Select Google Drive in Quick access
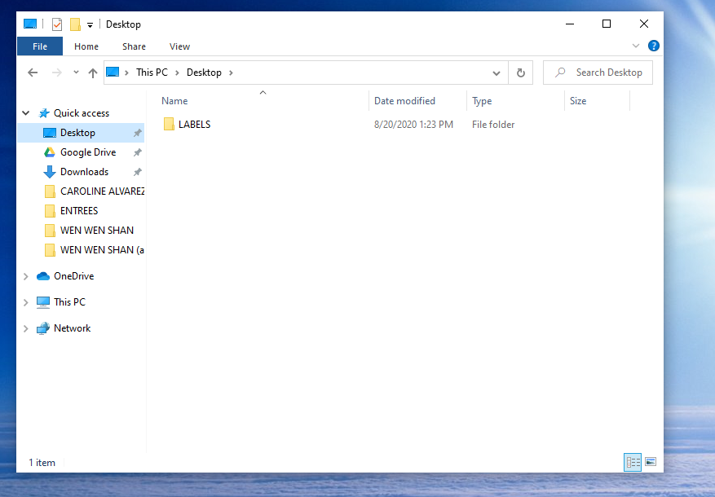The height and width of the screenshot is (497, 715). pos(87,152)
